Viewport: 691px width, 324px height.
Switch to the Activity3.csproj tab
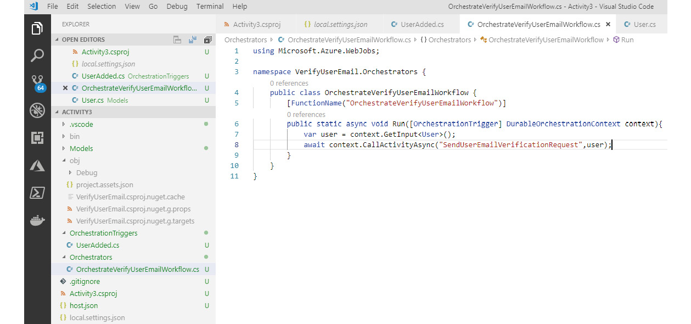pyautogui.click(x=256, y=24)
